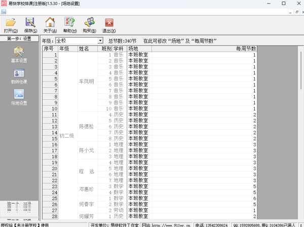Image resolution: width=304 pixels, height=227 pixels.
Task: Select 场地设置 sidebar icon
Action: pyautogui.click(x=19, y=97)
